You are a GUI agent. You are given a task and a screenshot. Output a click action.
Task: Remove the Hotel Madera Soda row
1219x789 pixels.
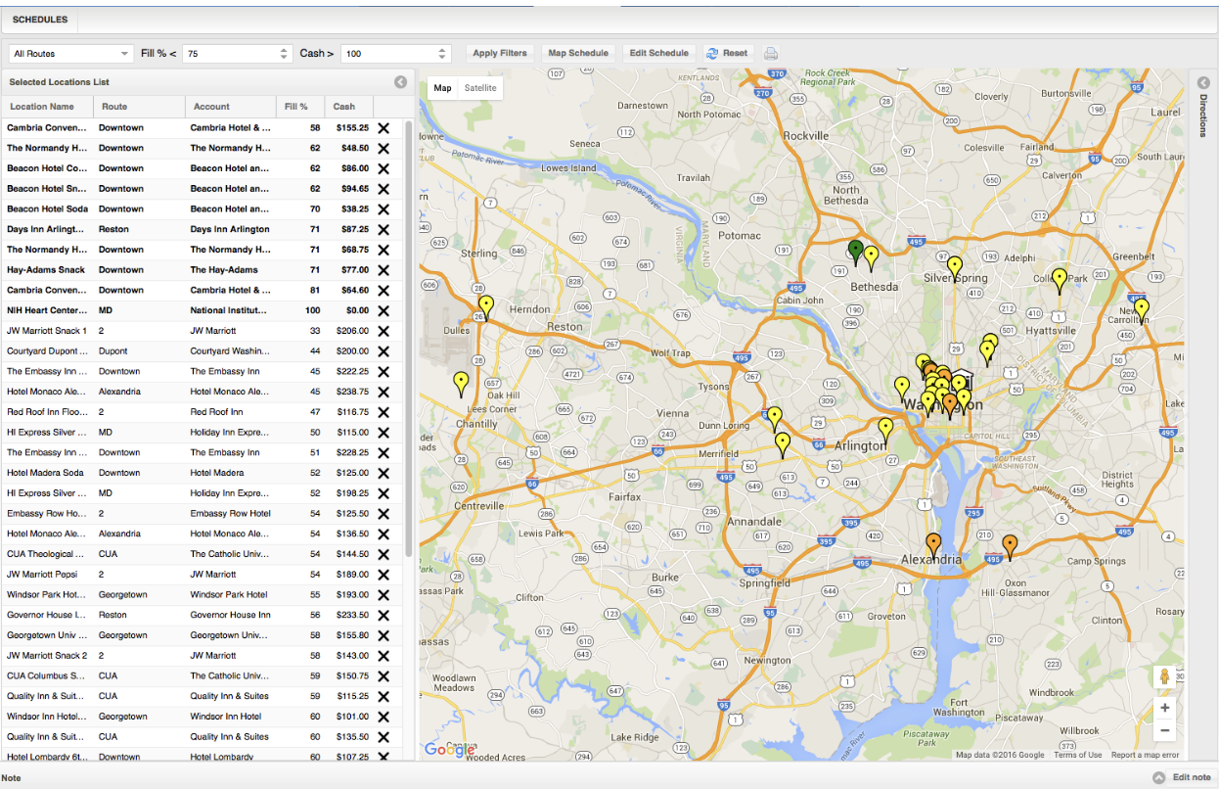click(384, 473)
